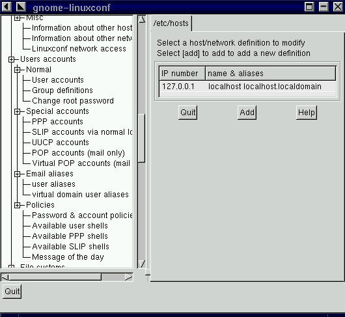Switch to the /etc/hosts tab
Image resolution: width=345 pixels, height=317 pixels.
(x=171, y=23)
